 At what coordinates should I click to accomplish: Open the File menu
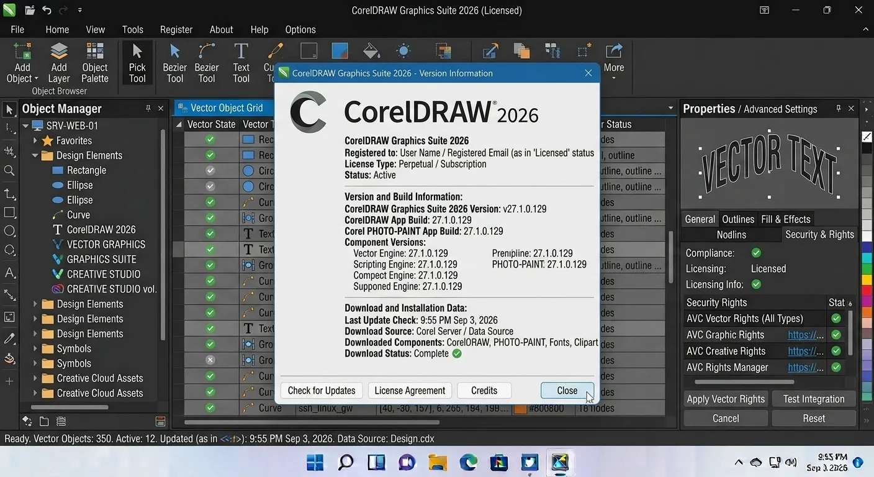[x=17, y=29]
